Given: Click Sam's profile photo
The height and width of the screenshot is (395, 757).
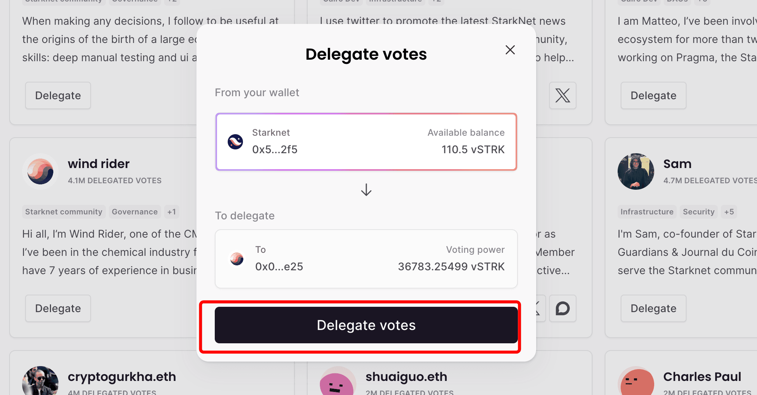Looking at the screenshot, I should (x=636, y=171).
